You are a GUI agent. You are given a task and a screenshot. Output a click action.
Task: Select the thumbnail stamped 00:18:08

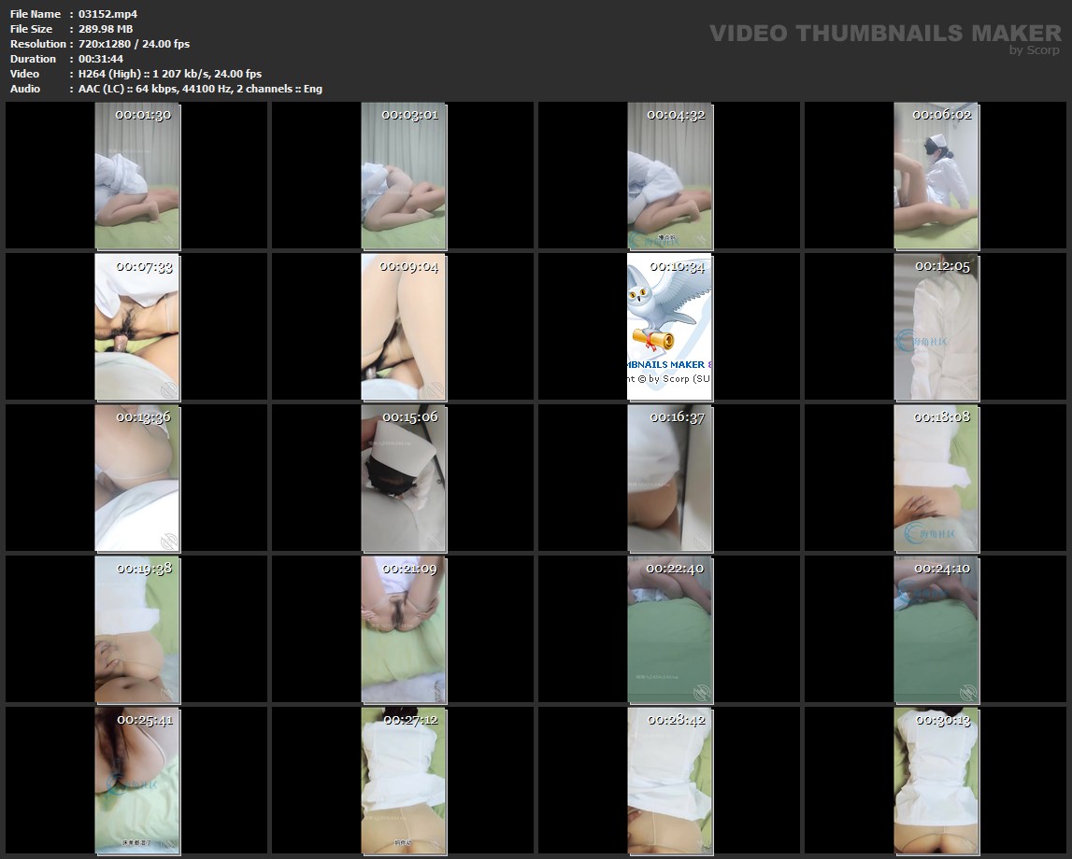(x=936, y=479)
